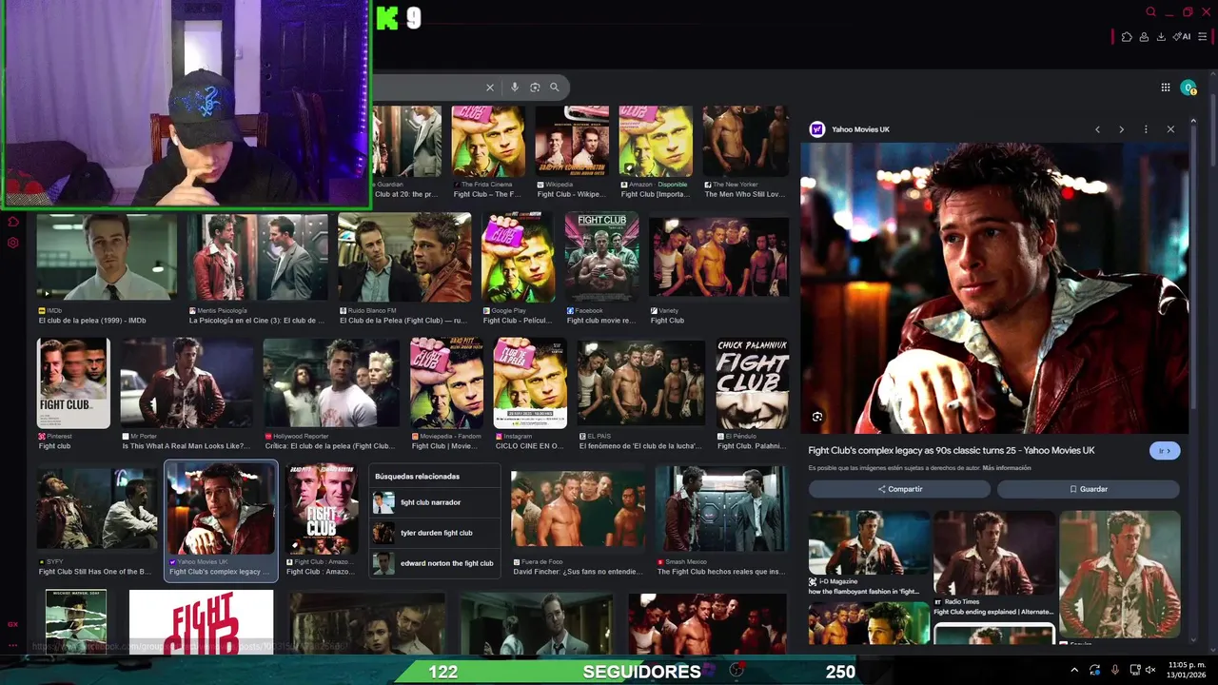
Task: Open the Mentis Psicología image result
Action: pos(258,259)
